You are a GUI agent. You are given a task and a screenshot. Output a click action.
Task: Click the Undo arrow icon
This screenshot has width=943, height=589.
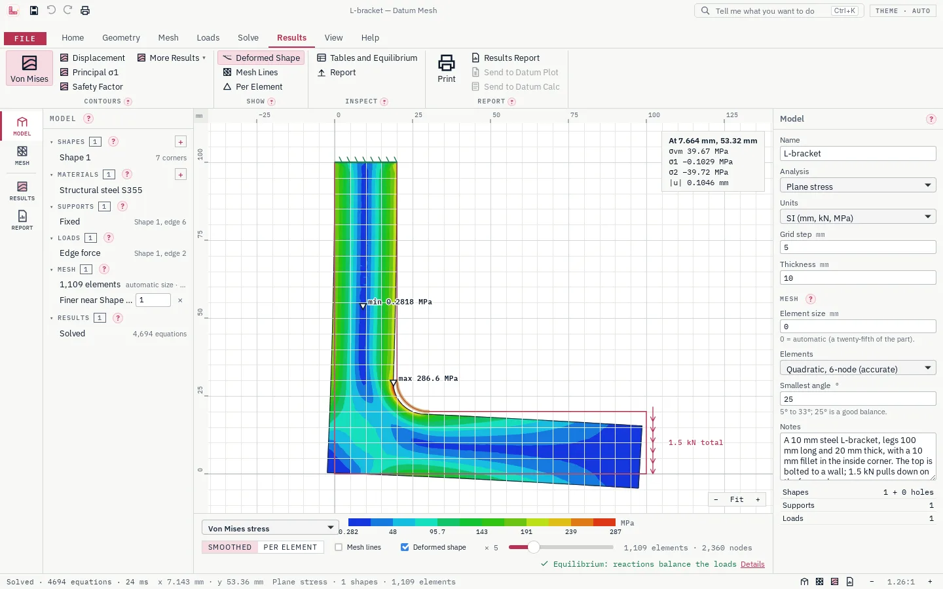click(51, 10)
